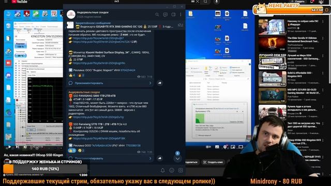
Task: Open the emoji picker in Telegram bottom bar
Action: 172,170
